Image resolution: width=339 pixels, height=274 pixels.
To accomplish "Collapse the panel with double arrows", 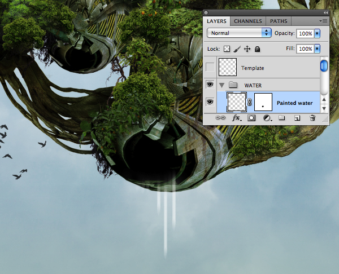I will point(325,13).
